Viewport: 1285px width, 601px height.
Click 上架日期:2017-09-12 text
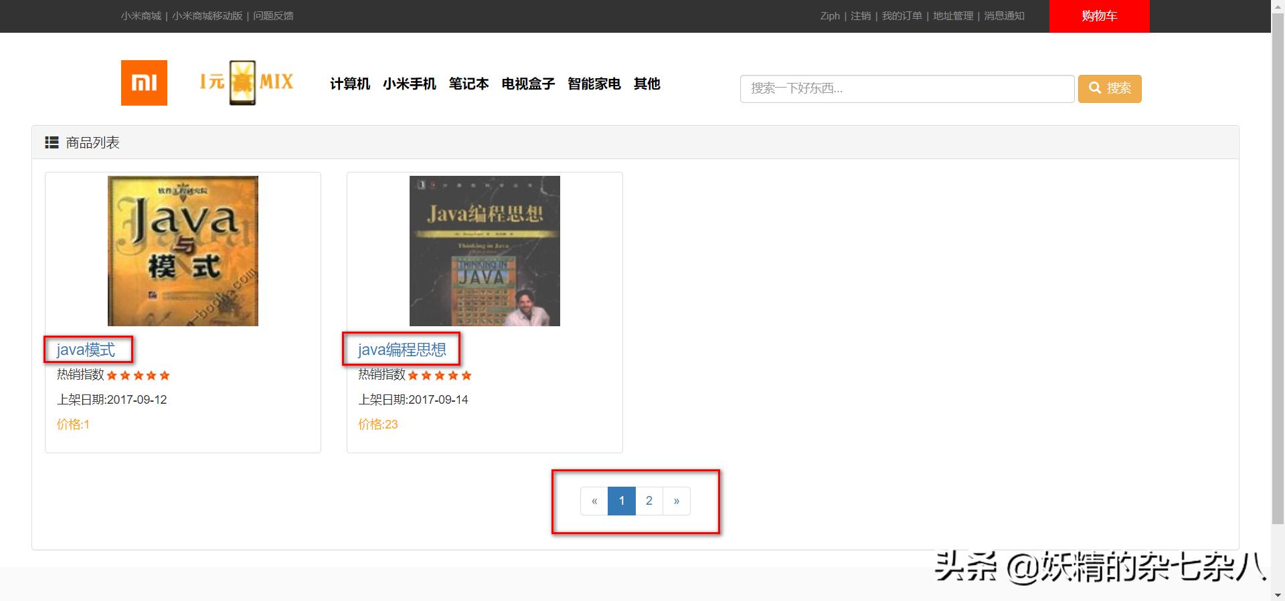(112, 400)
